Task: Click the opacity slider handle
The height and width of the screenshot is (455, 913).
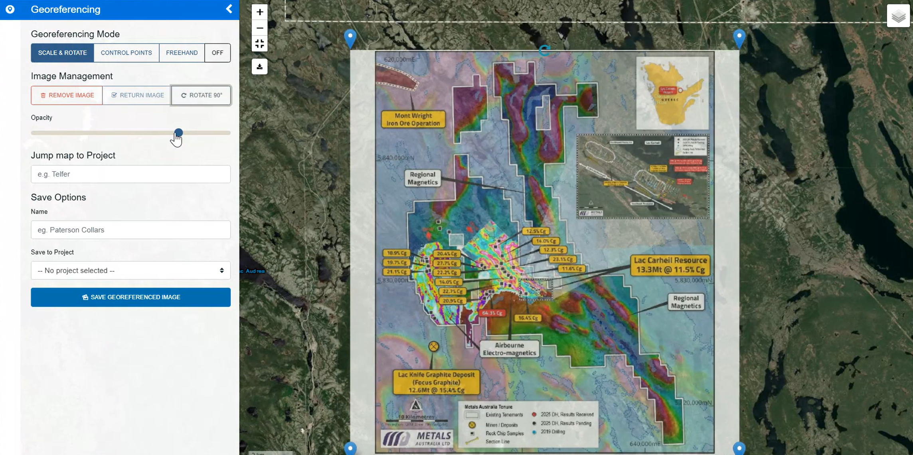Action: coord(178,133)
